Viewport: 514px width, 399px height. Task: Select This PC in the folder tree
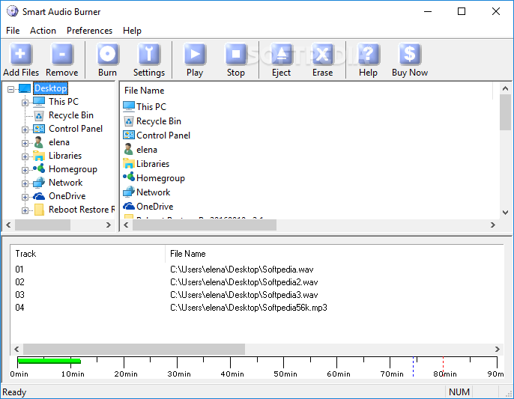point(64,102)
